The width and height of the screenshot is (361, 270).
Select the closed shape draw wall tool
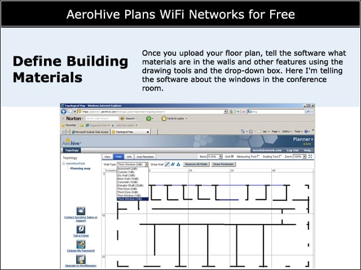(x=178, y=164)
